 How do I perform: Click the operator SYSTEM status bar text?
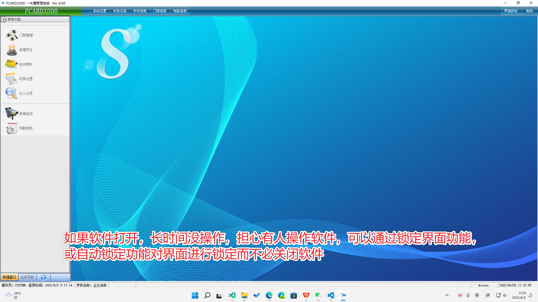click(37, 285)
